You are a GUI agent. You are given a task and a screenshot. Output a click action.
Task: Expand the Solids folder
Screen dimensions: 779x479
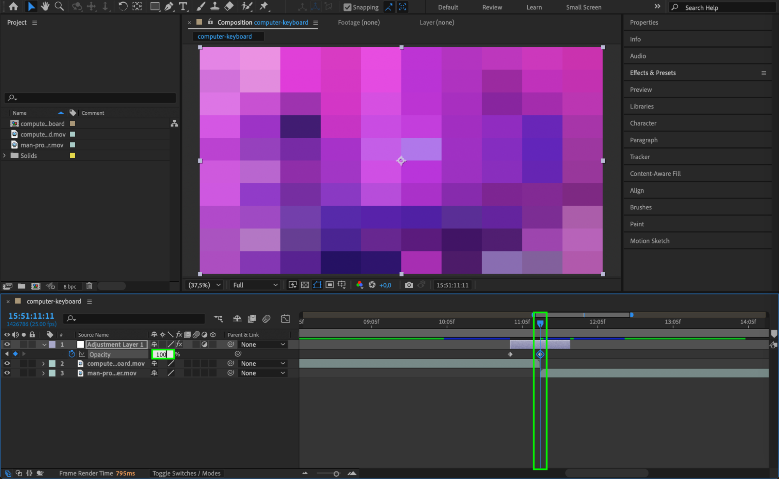click(x=5, y=156)
